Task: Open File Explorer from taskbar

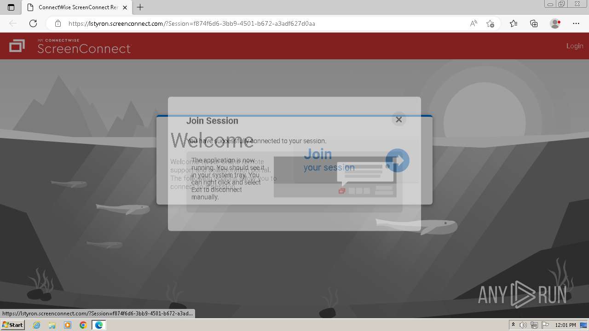Action: [52, 325]
